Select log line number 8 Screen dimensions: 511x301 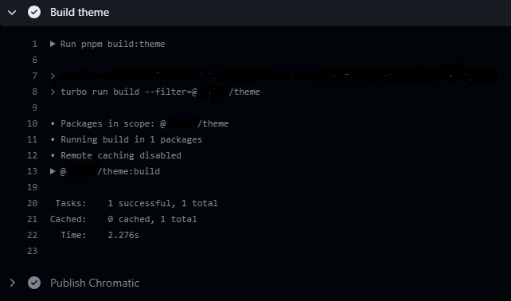[34, 92]
